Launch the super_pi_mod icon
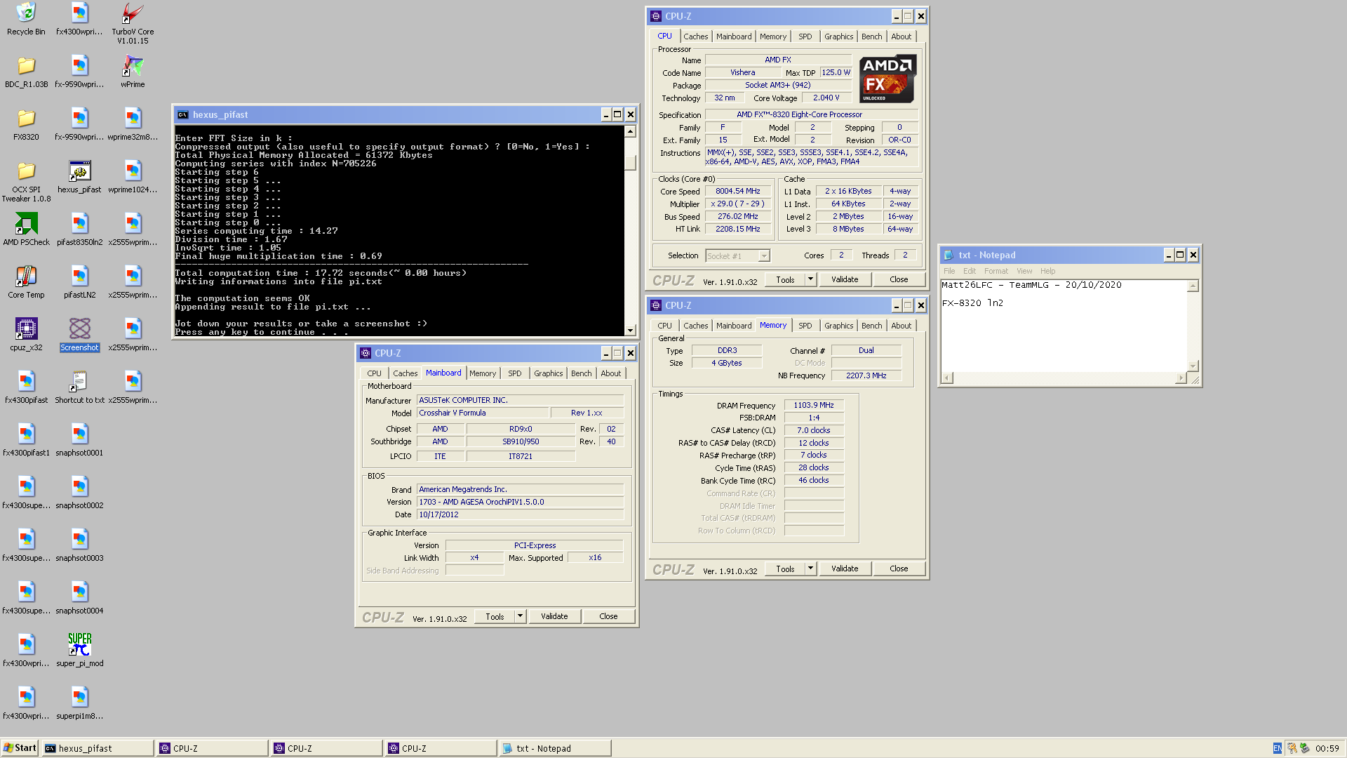The width and height of the screenshot is (1347, 758). (x=79, y=651)
